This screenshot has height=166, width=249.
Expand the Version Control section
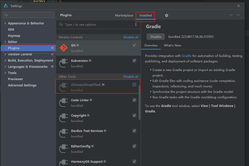click(x=5, y=54)
